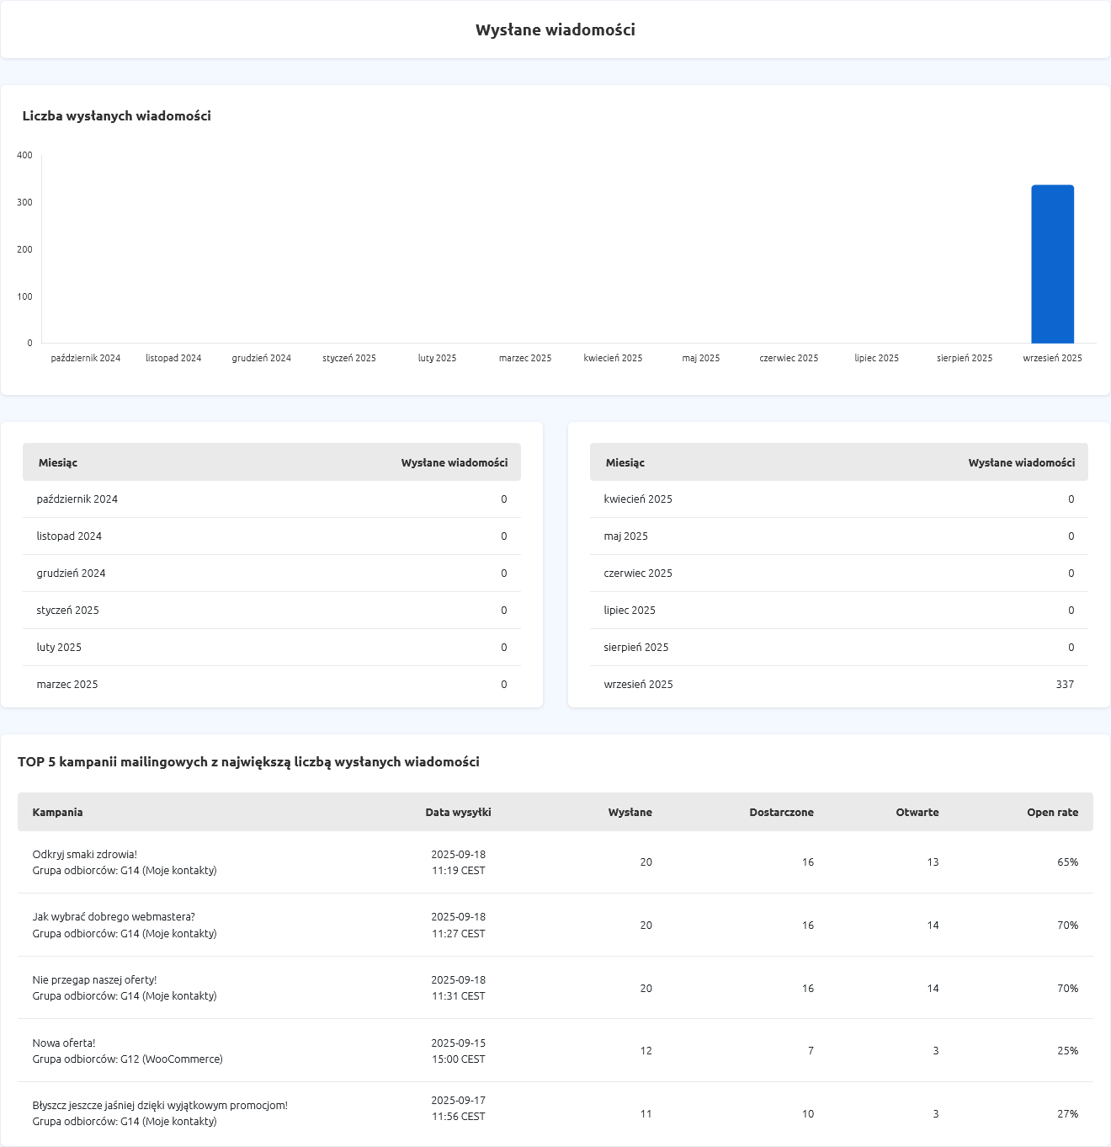
Task: Click the luty 2025 chart axis label
Action: point(437,358)
